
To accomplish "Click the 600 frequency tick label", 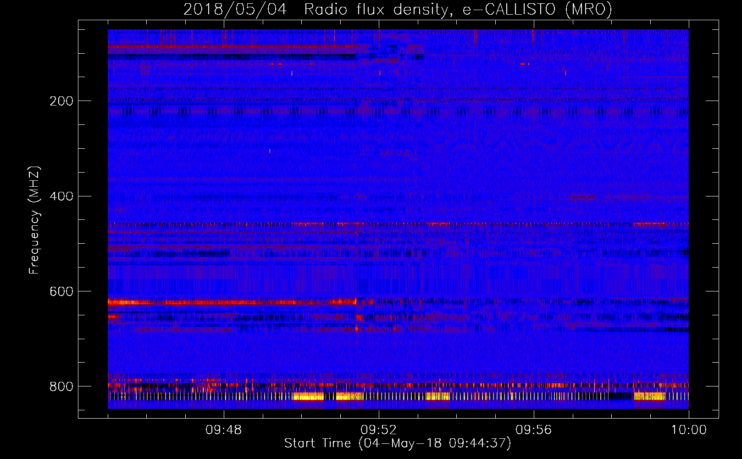I will [x=61, y=291].
